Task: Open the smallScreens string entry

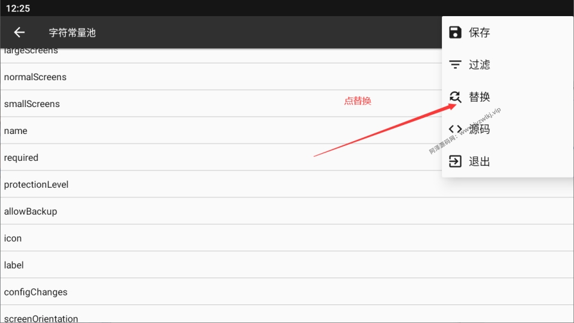Action: [221, 103]
